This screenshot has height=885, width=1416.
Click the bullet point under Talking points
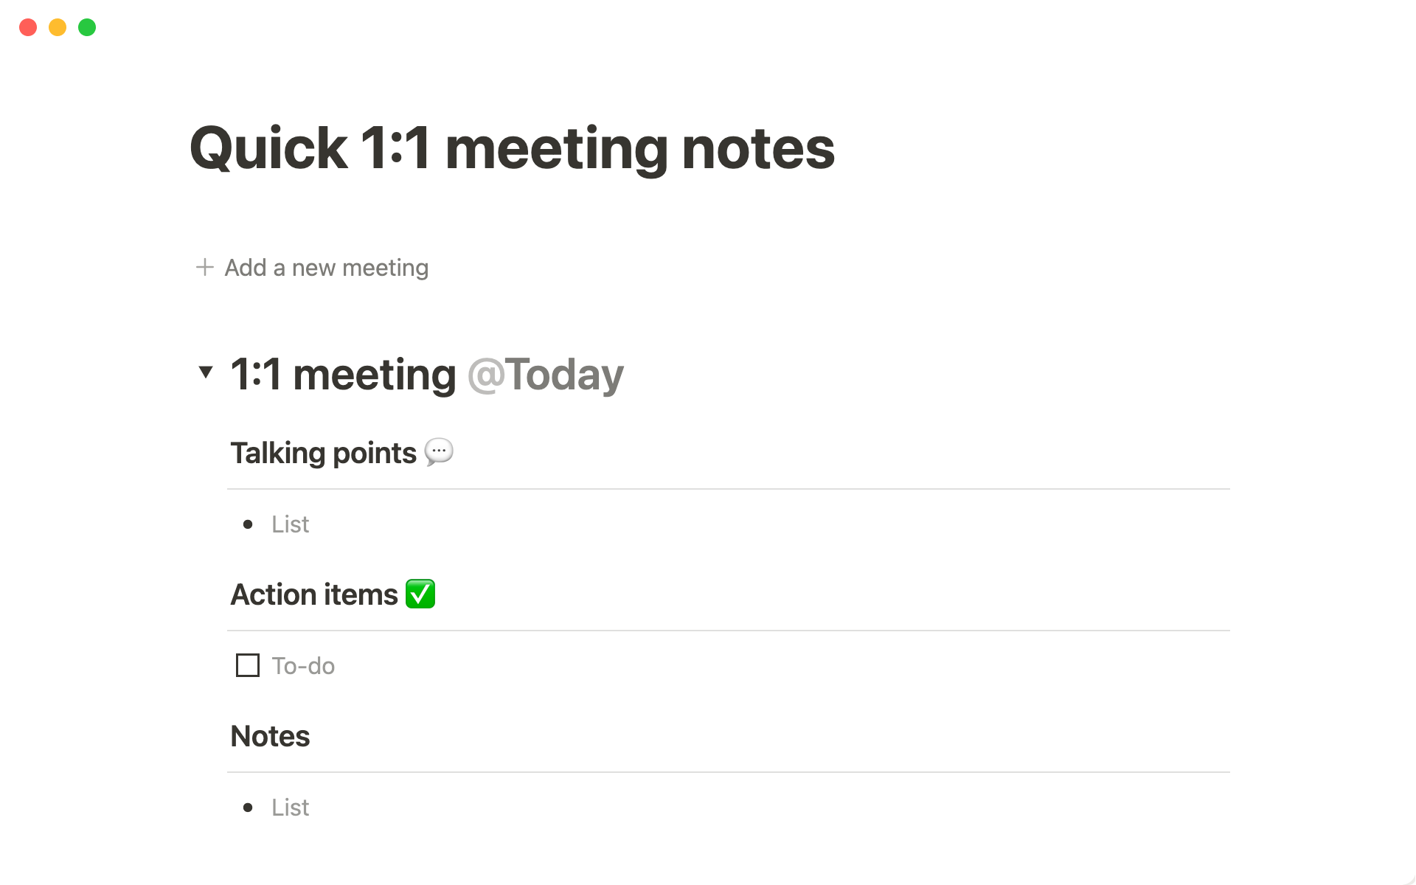coord(248,524)
